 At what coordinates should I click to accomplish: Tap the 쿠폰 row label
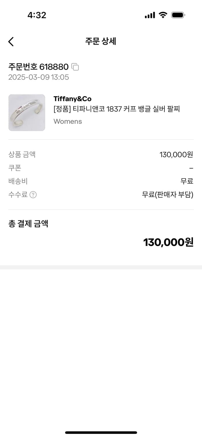(x=15, y=168)
